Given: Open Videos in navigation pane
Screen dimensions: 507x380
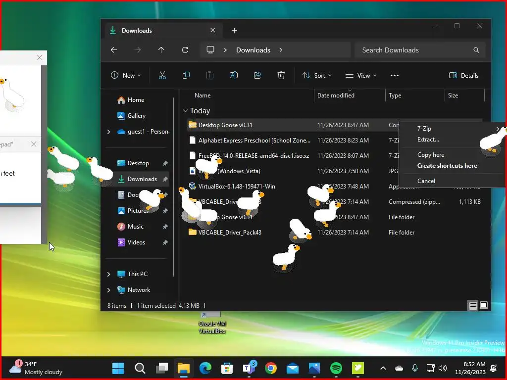Looking at the screenshot, I should point(131,242).
